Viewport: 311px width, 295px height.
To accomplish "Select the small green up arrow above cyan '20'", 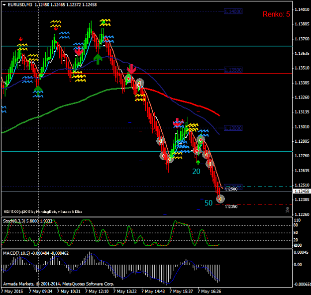I will point(198,162).
